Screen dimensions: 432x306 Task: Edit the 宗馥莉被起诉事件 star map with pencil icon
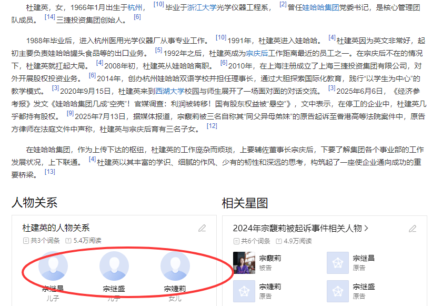413,229
